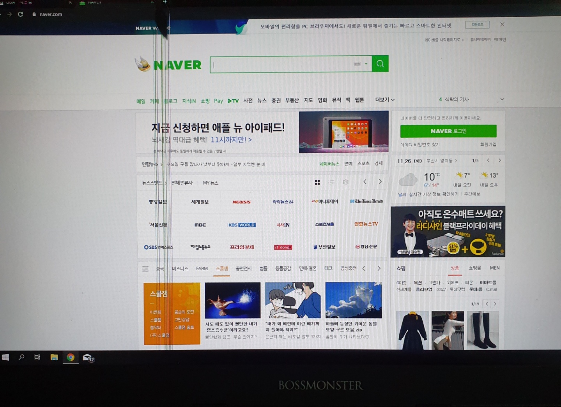The width and height of the screenshot is (561, 407).
Task: Select the 스쿨잼 topic tab
Action: point(222,269)
